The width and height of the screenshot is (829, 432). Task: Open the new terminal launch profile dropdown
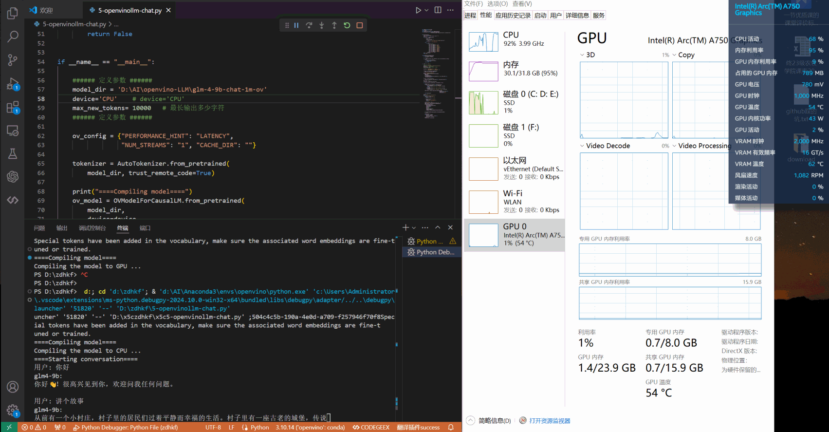414,227
